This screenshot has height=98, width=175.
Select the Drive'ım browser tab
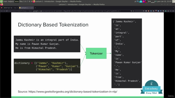[11, 8]
